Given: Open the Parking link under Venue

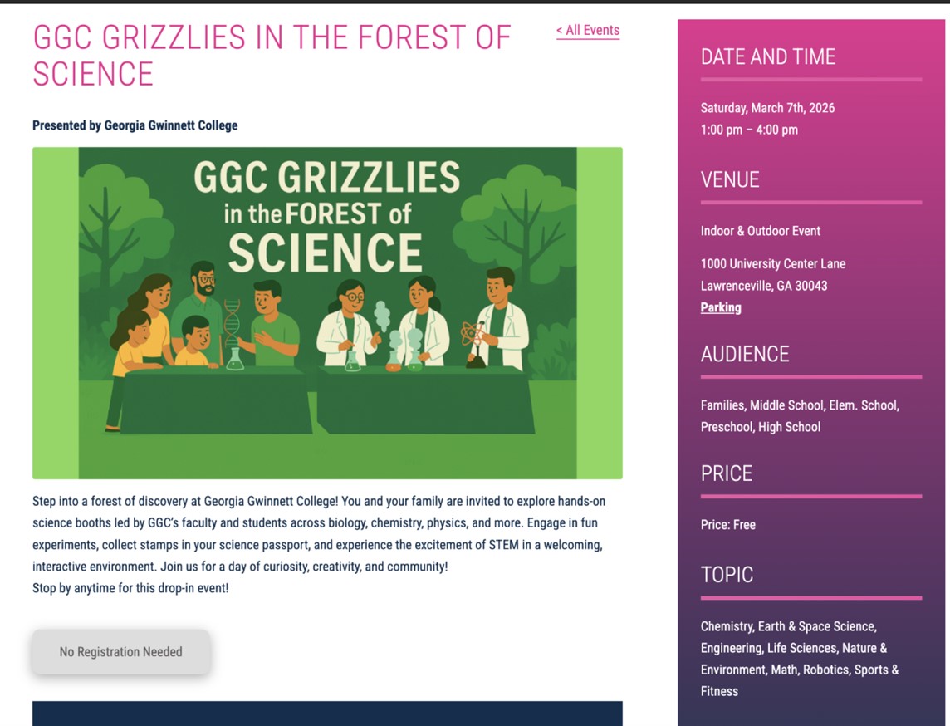Looking at the screenshot, I should click(720, 307).
